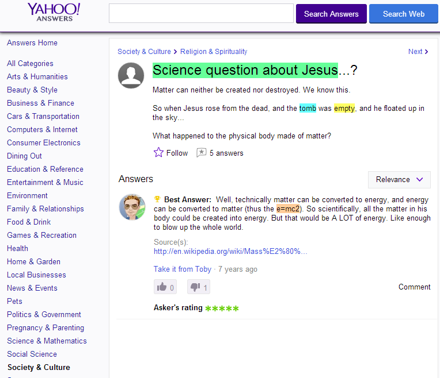
Task: Click the Yahoo Answers logo
Action: click(54, 12)
